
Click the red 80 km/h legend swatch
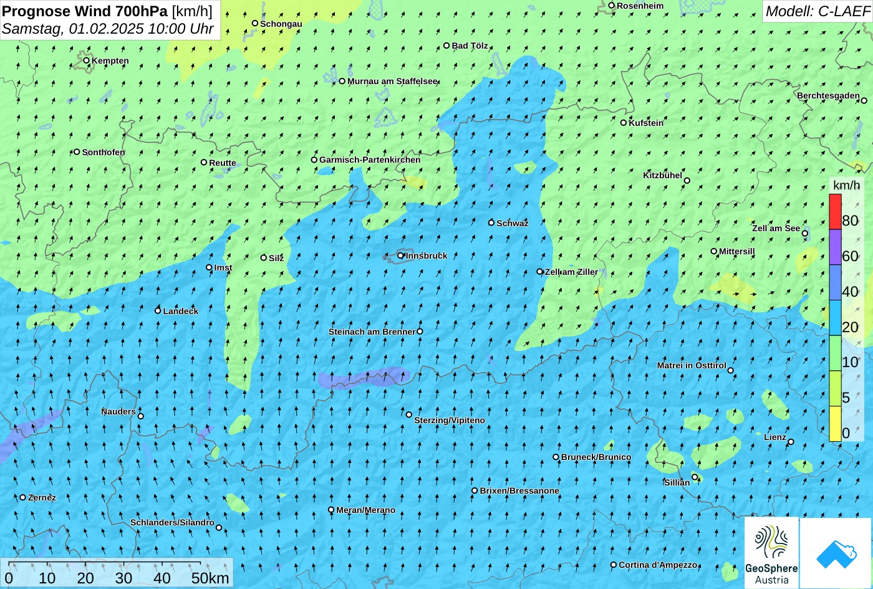click(835, 212)
